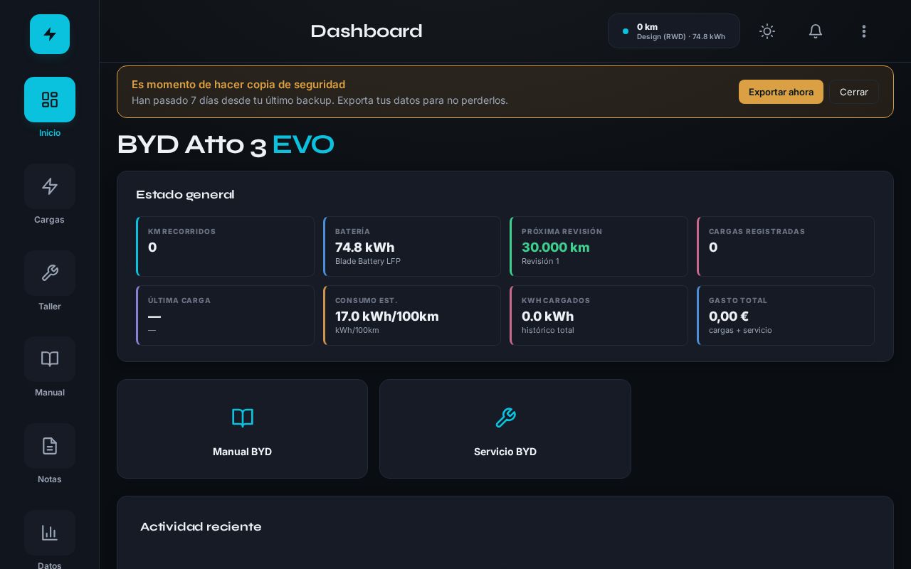Click the Última carga card
911x569 pixels.
[x=225, y=315]
